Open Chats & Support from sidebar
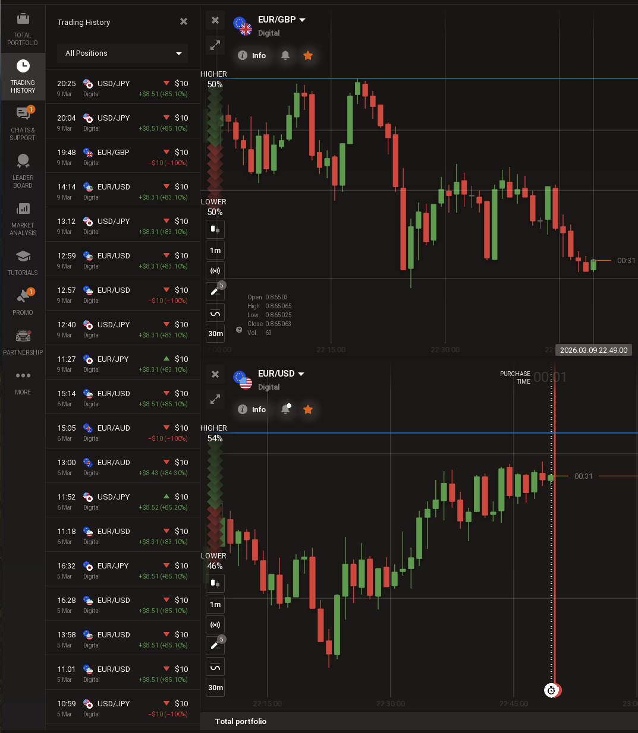The height and width of the screenshot is (733, 638). pyautogui.click(x=23, y=124)
